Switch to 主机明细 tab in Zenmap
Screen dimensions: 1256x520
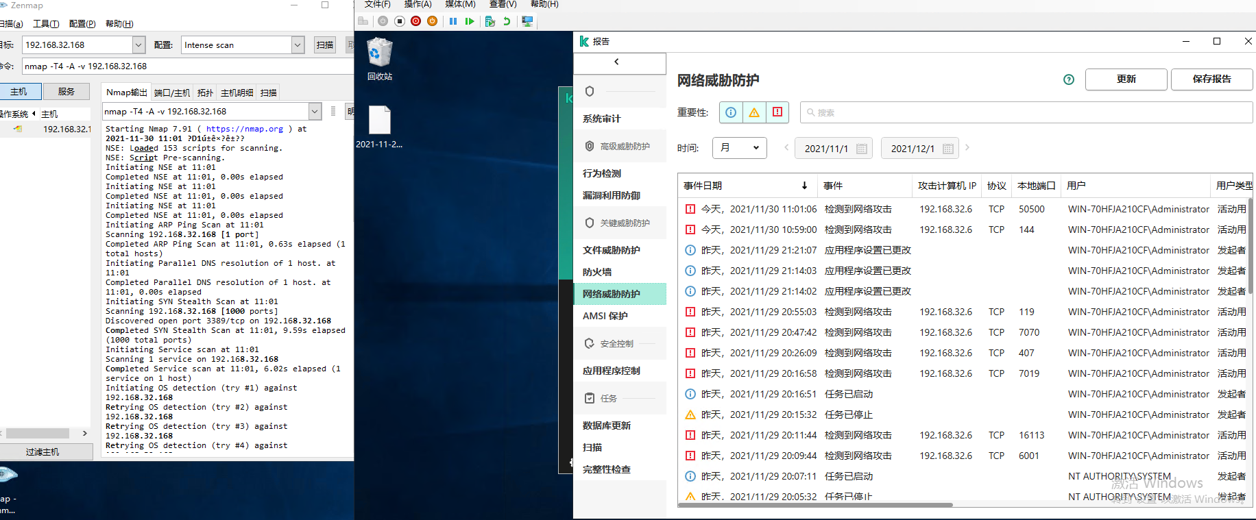click(237, 92)
